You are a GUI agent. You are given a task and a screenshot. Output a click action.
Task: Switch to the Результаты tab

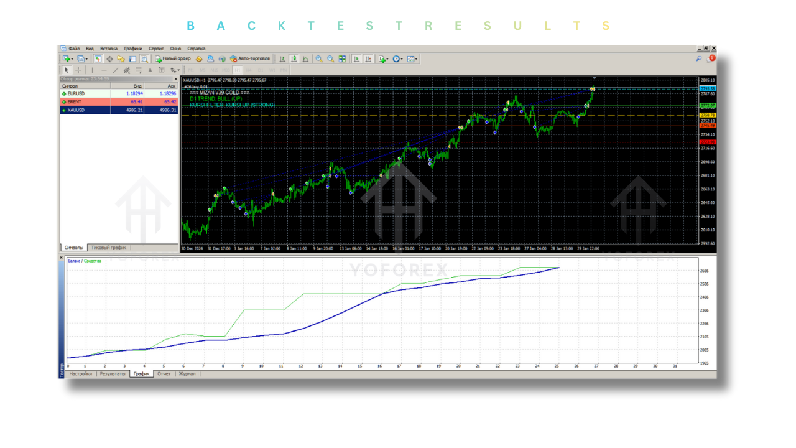tap(113, 374)
